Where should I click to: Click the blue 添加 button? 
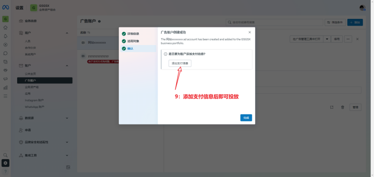tap(355, 22)
